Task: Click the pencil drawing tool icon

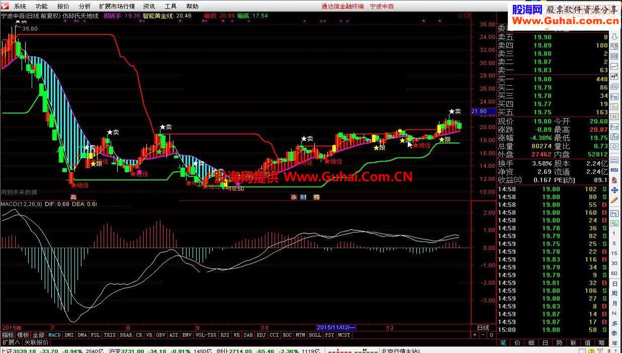Action: coord(614,200)
